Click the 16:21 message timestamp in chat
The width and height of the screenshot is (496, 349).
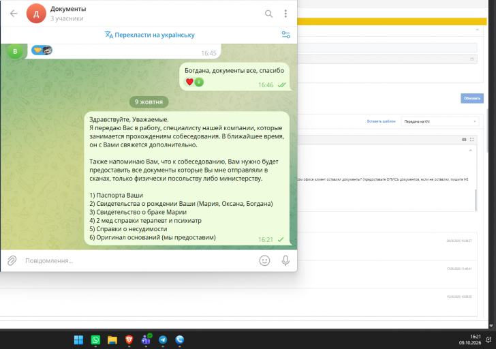266,239
